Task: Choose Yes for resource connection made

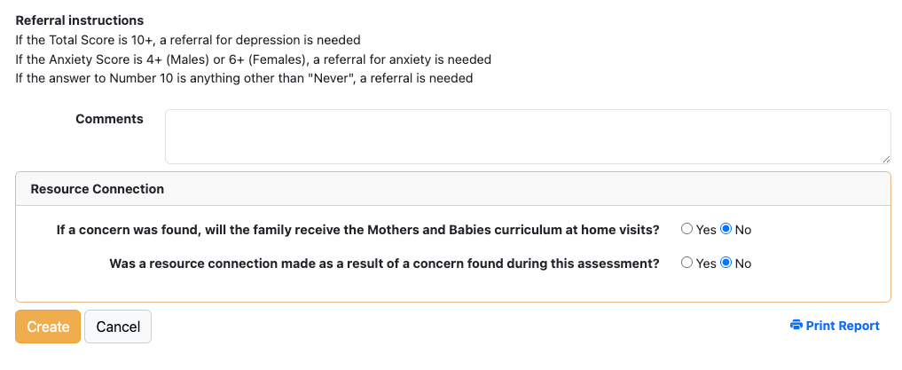Action: point(686,263)
